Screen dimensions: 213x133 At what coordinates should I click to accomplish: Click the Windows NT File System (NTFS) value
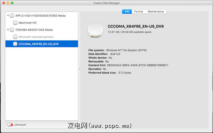126,50
